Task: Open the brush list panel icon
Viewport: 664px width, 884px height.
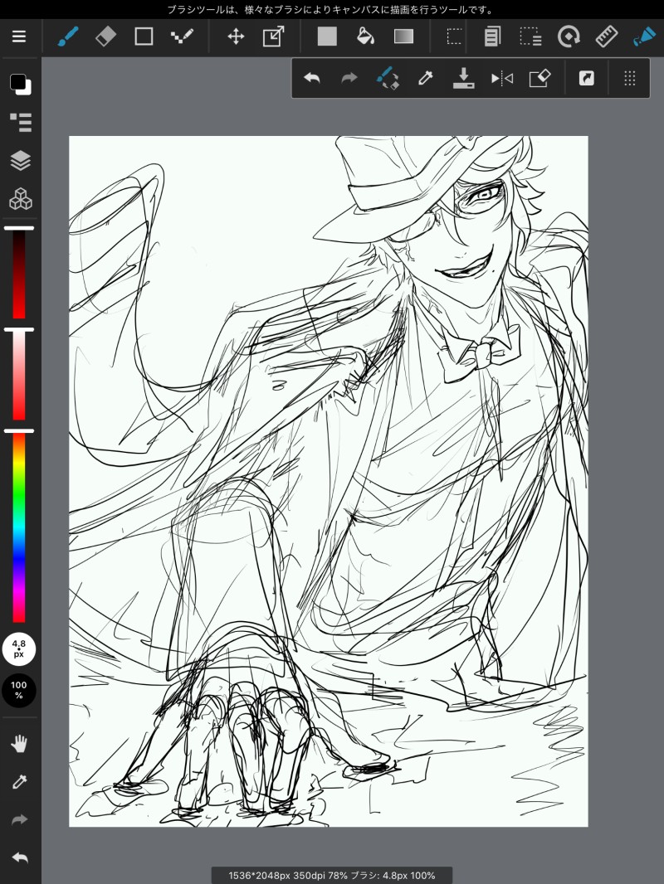Action: (x=20, y=123)
